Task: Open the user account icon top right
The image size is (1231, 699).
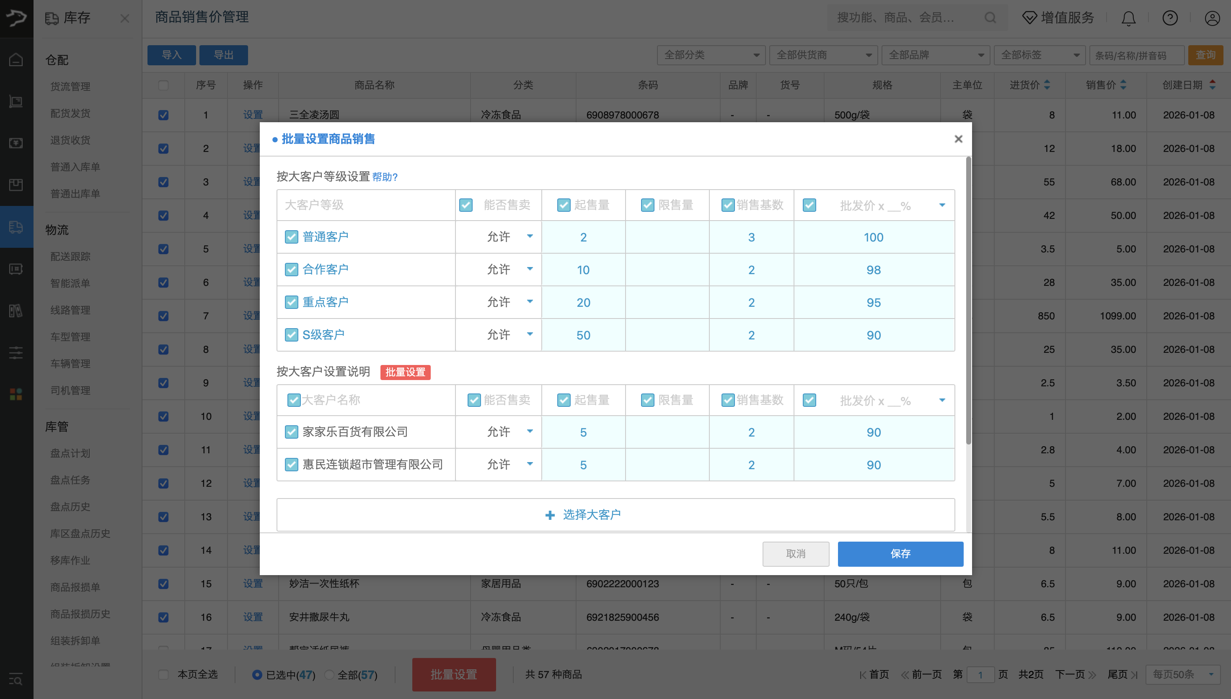Action: point(1212,18)
